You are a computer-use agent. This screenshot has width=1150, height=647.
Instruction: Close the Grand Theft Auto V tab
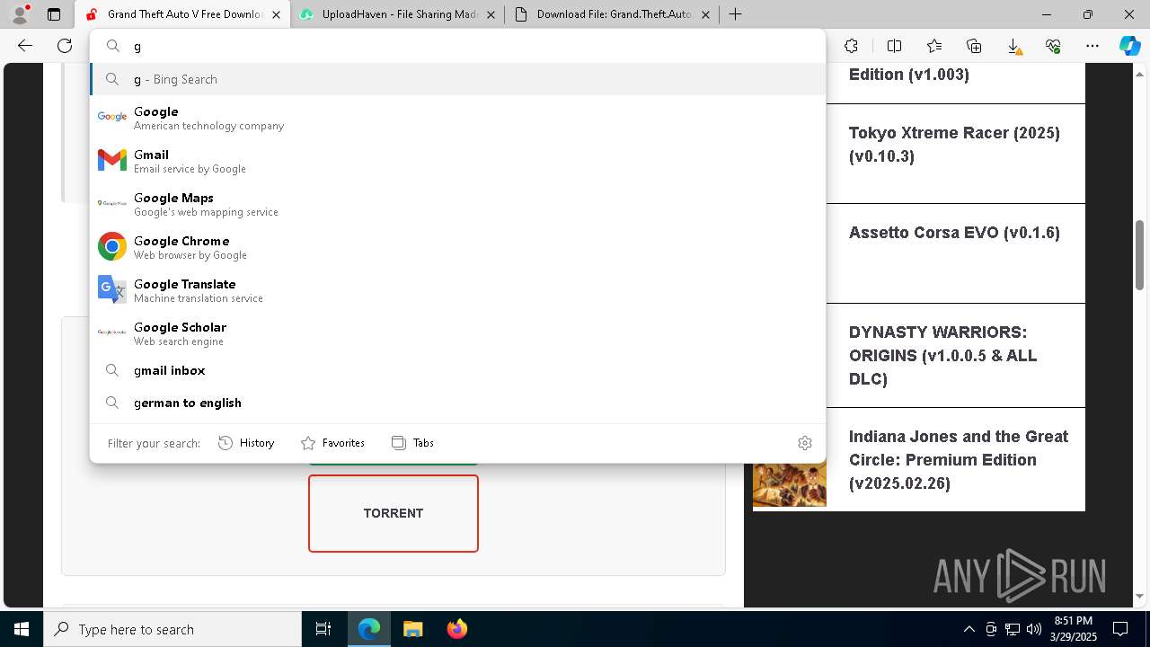coord(276,14)
